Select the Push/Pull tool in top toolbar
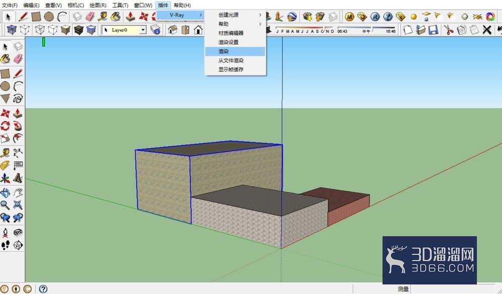The width and height of the screenshot is (502, 294). coord(131,17)
